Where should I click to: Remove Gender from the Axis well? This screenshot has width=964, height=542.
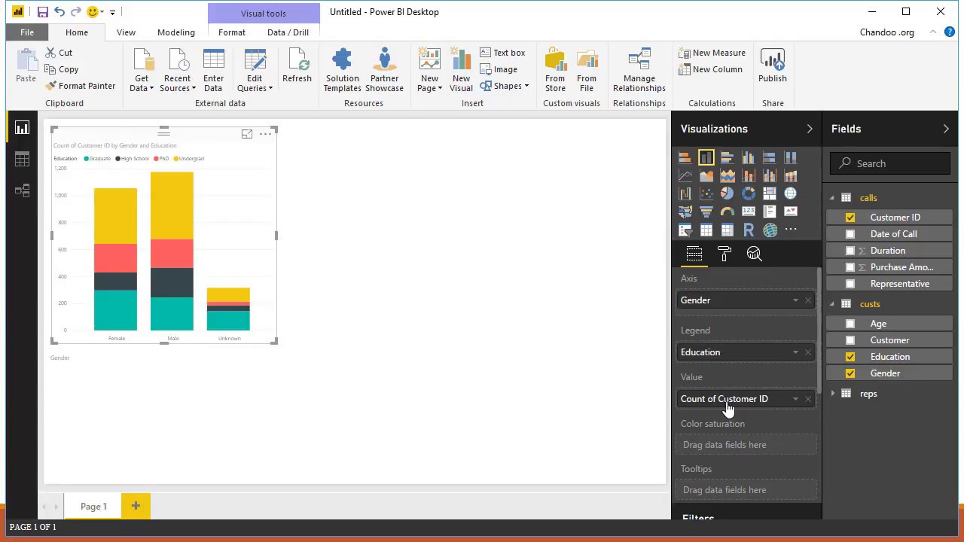tap(808, 300)
